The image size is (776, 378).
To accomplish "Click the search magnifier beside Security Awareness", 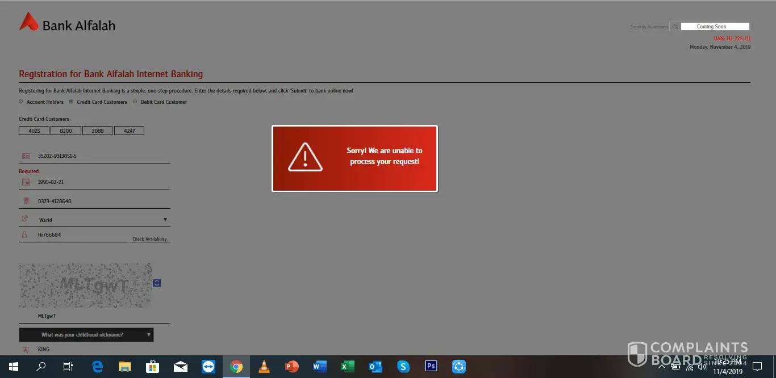I will (674, 27).
